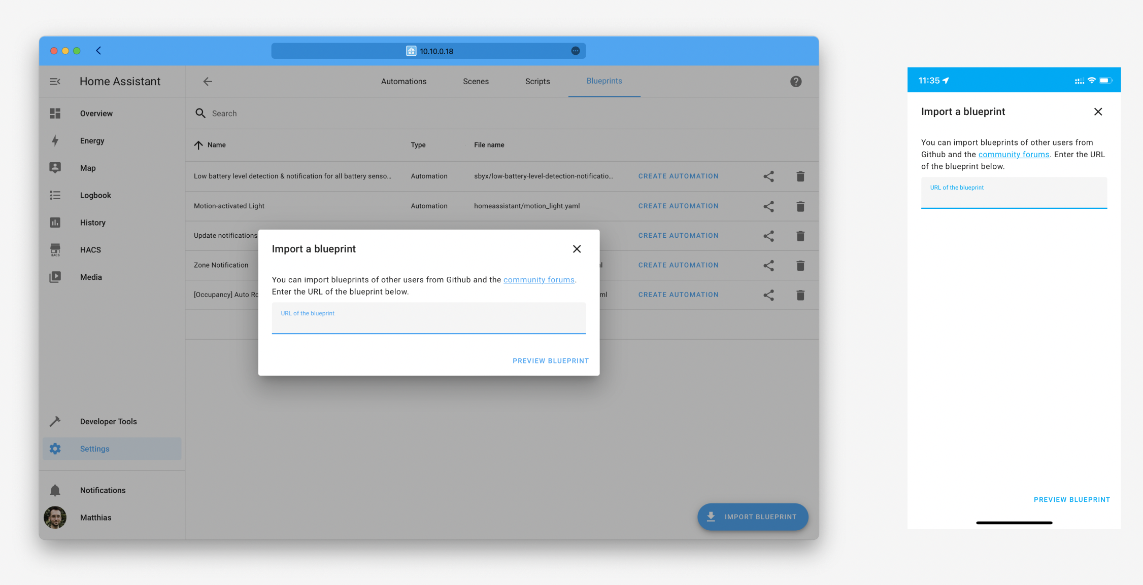Open community forums link in mobile view

pos(1014,155)
